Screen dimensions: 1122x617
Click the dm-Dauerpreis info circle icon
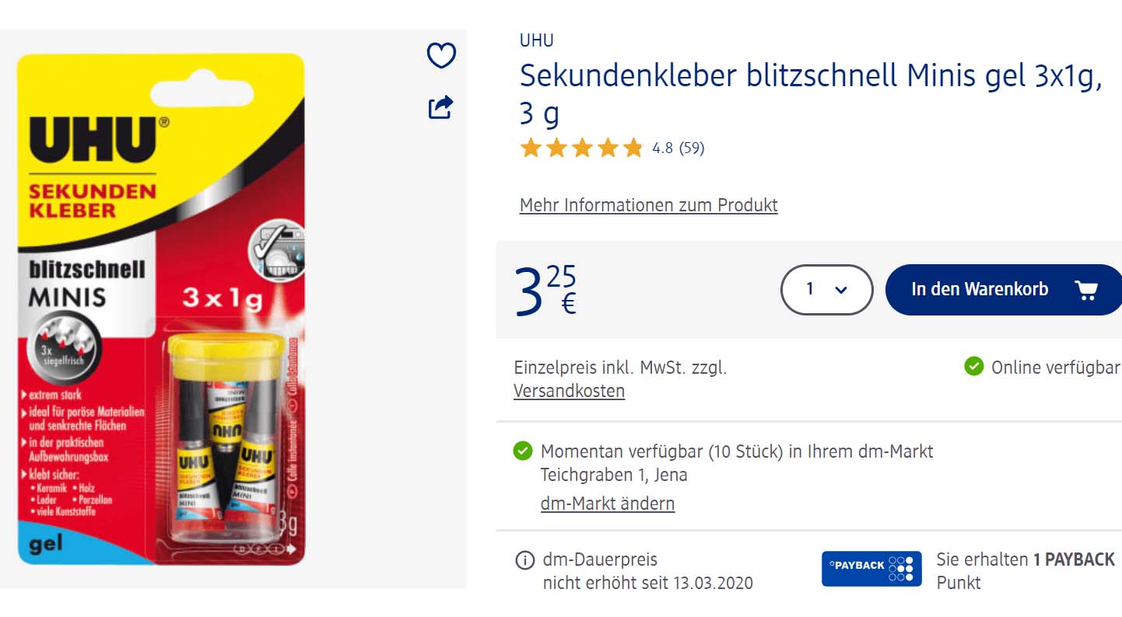click(x=525, y=559)
